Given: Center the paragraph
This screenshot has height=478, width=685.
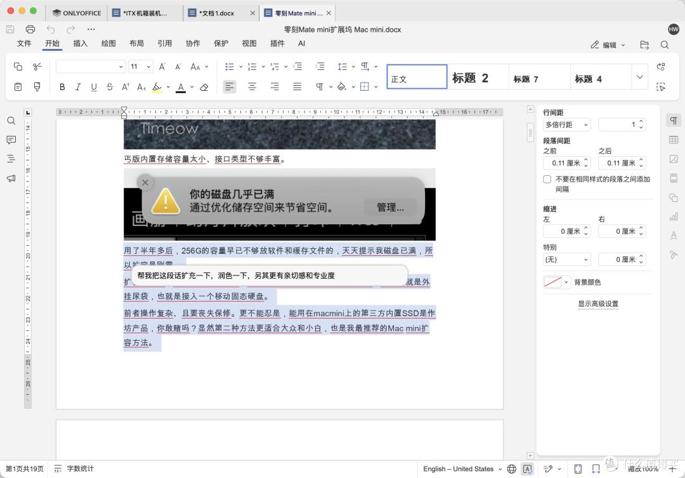Looking at the screenshot, I should [x=252, y=87].
